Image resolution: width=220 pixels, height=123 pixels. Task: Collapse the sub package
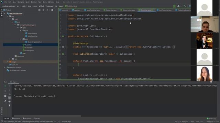coord(21,39)
